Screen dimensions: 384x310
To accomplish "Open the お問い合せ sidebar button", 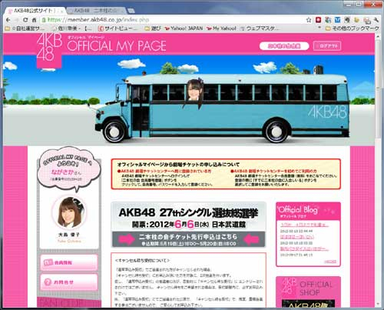I will 69,282.
